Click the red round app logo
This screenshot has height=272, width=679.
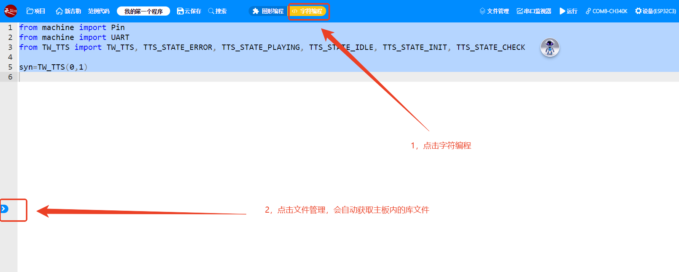(x=11, y=11)
